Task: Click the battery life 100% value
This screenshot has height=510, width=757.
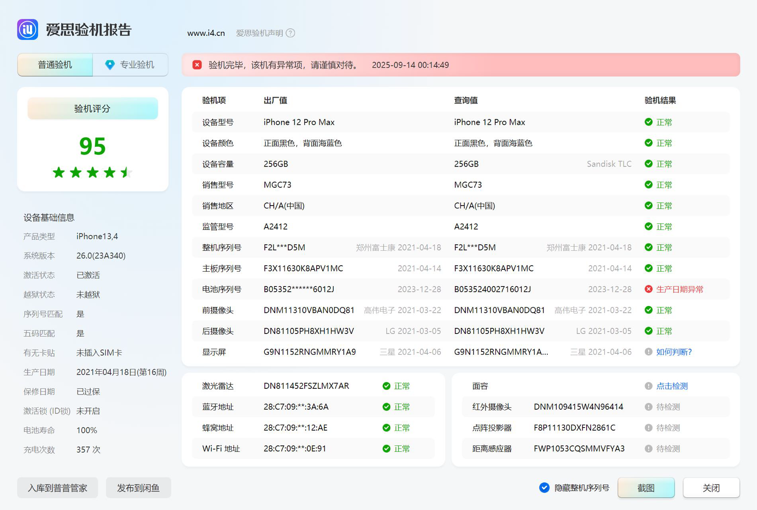Action: point(86,430)
